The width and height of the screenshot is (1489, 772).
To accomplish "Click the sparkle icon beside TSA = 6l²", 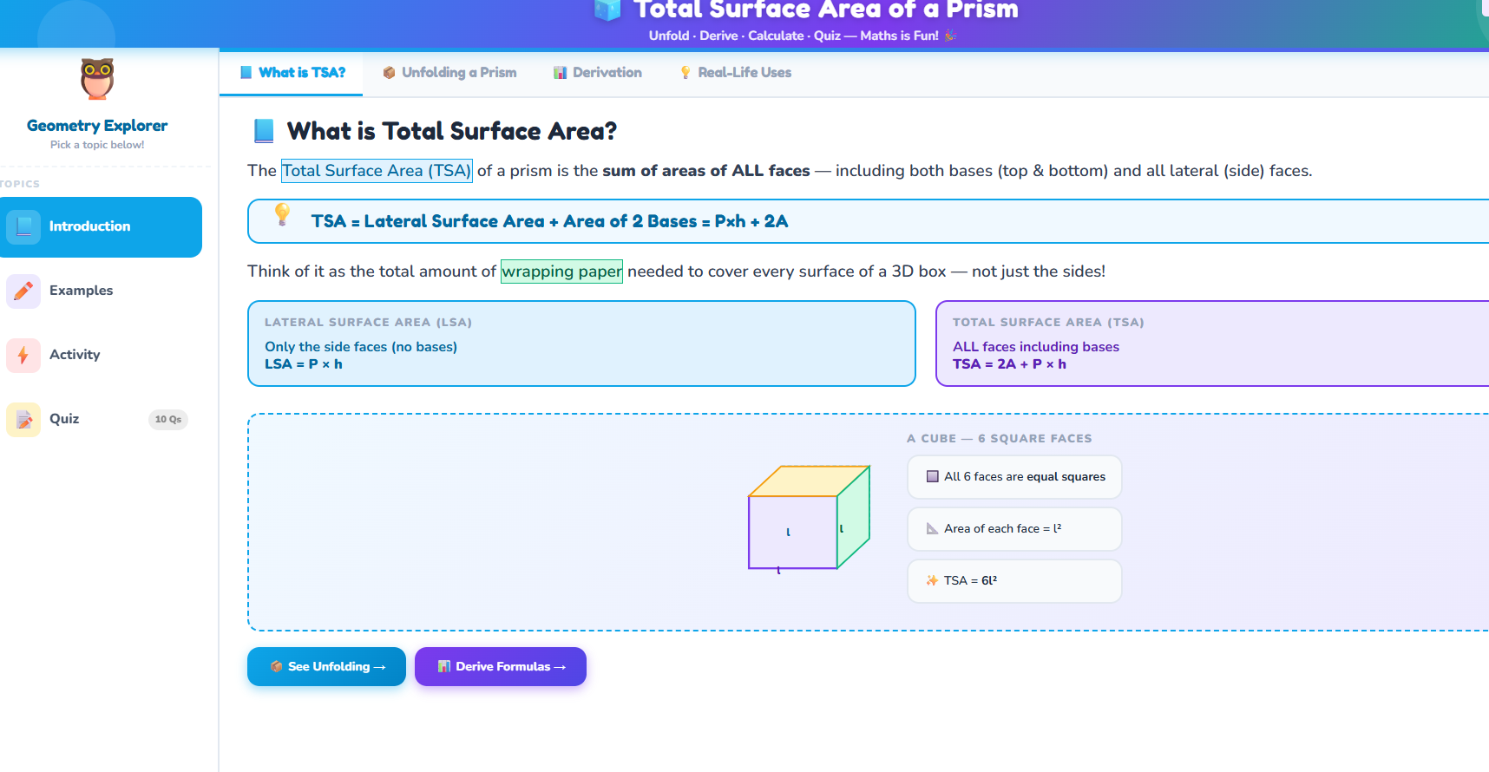I will 931,580.
